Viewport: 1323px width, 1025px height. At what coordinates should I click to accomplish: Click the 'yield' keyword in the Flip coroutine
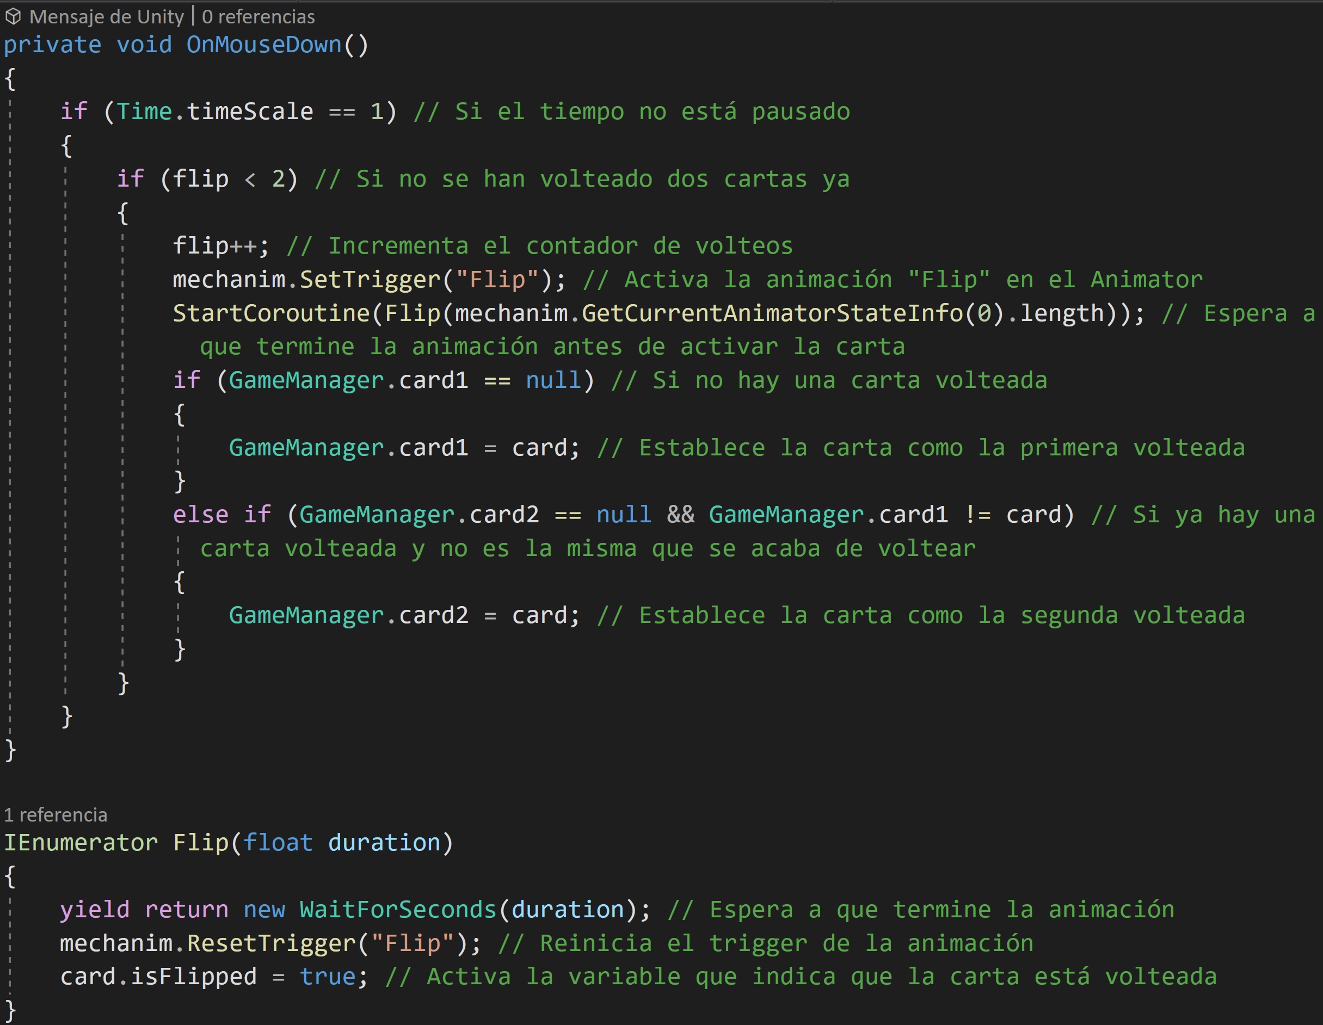(x=95, y=909)
